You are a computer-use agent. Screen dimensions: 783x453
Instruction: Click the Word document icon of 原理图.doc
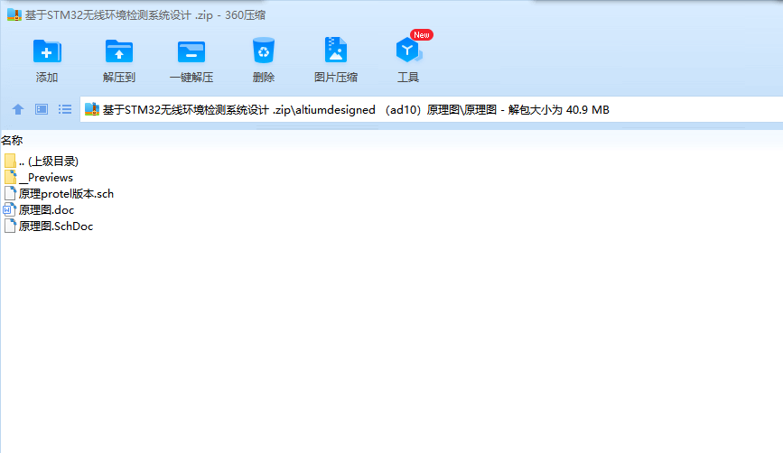(10, 209)
